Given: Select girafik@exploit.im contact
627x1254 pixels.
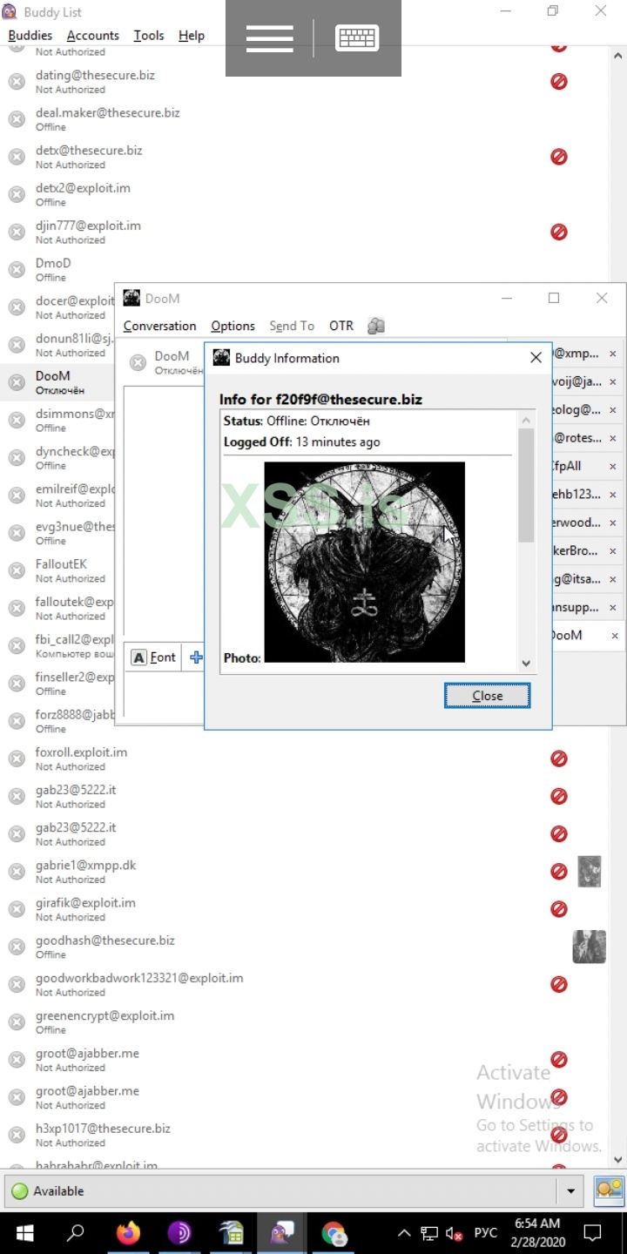Looking at the screenshot, I should tap(305, 909).
